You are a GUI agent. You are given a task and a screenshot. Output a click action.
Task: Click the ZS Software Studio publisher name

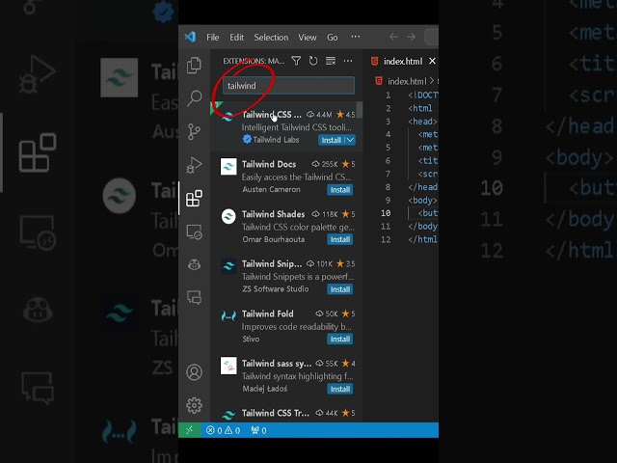pos(276,288)
